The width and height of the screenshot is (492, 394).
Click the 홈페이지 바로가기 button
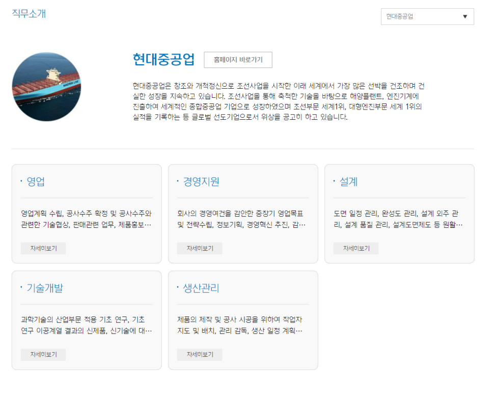coord(238,60)
